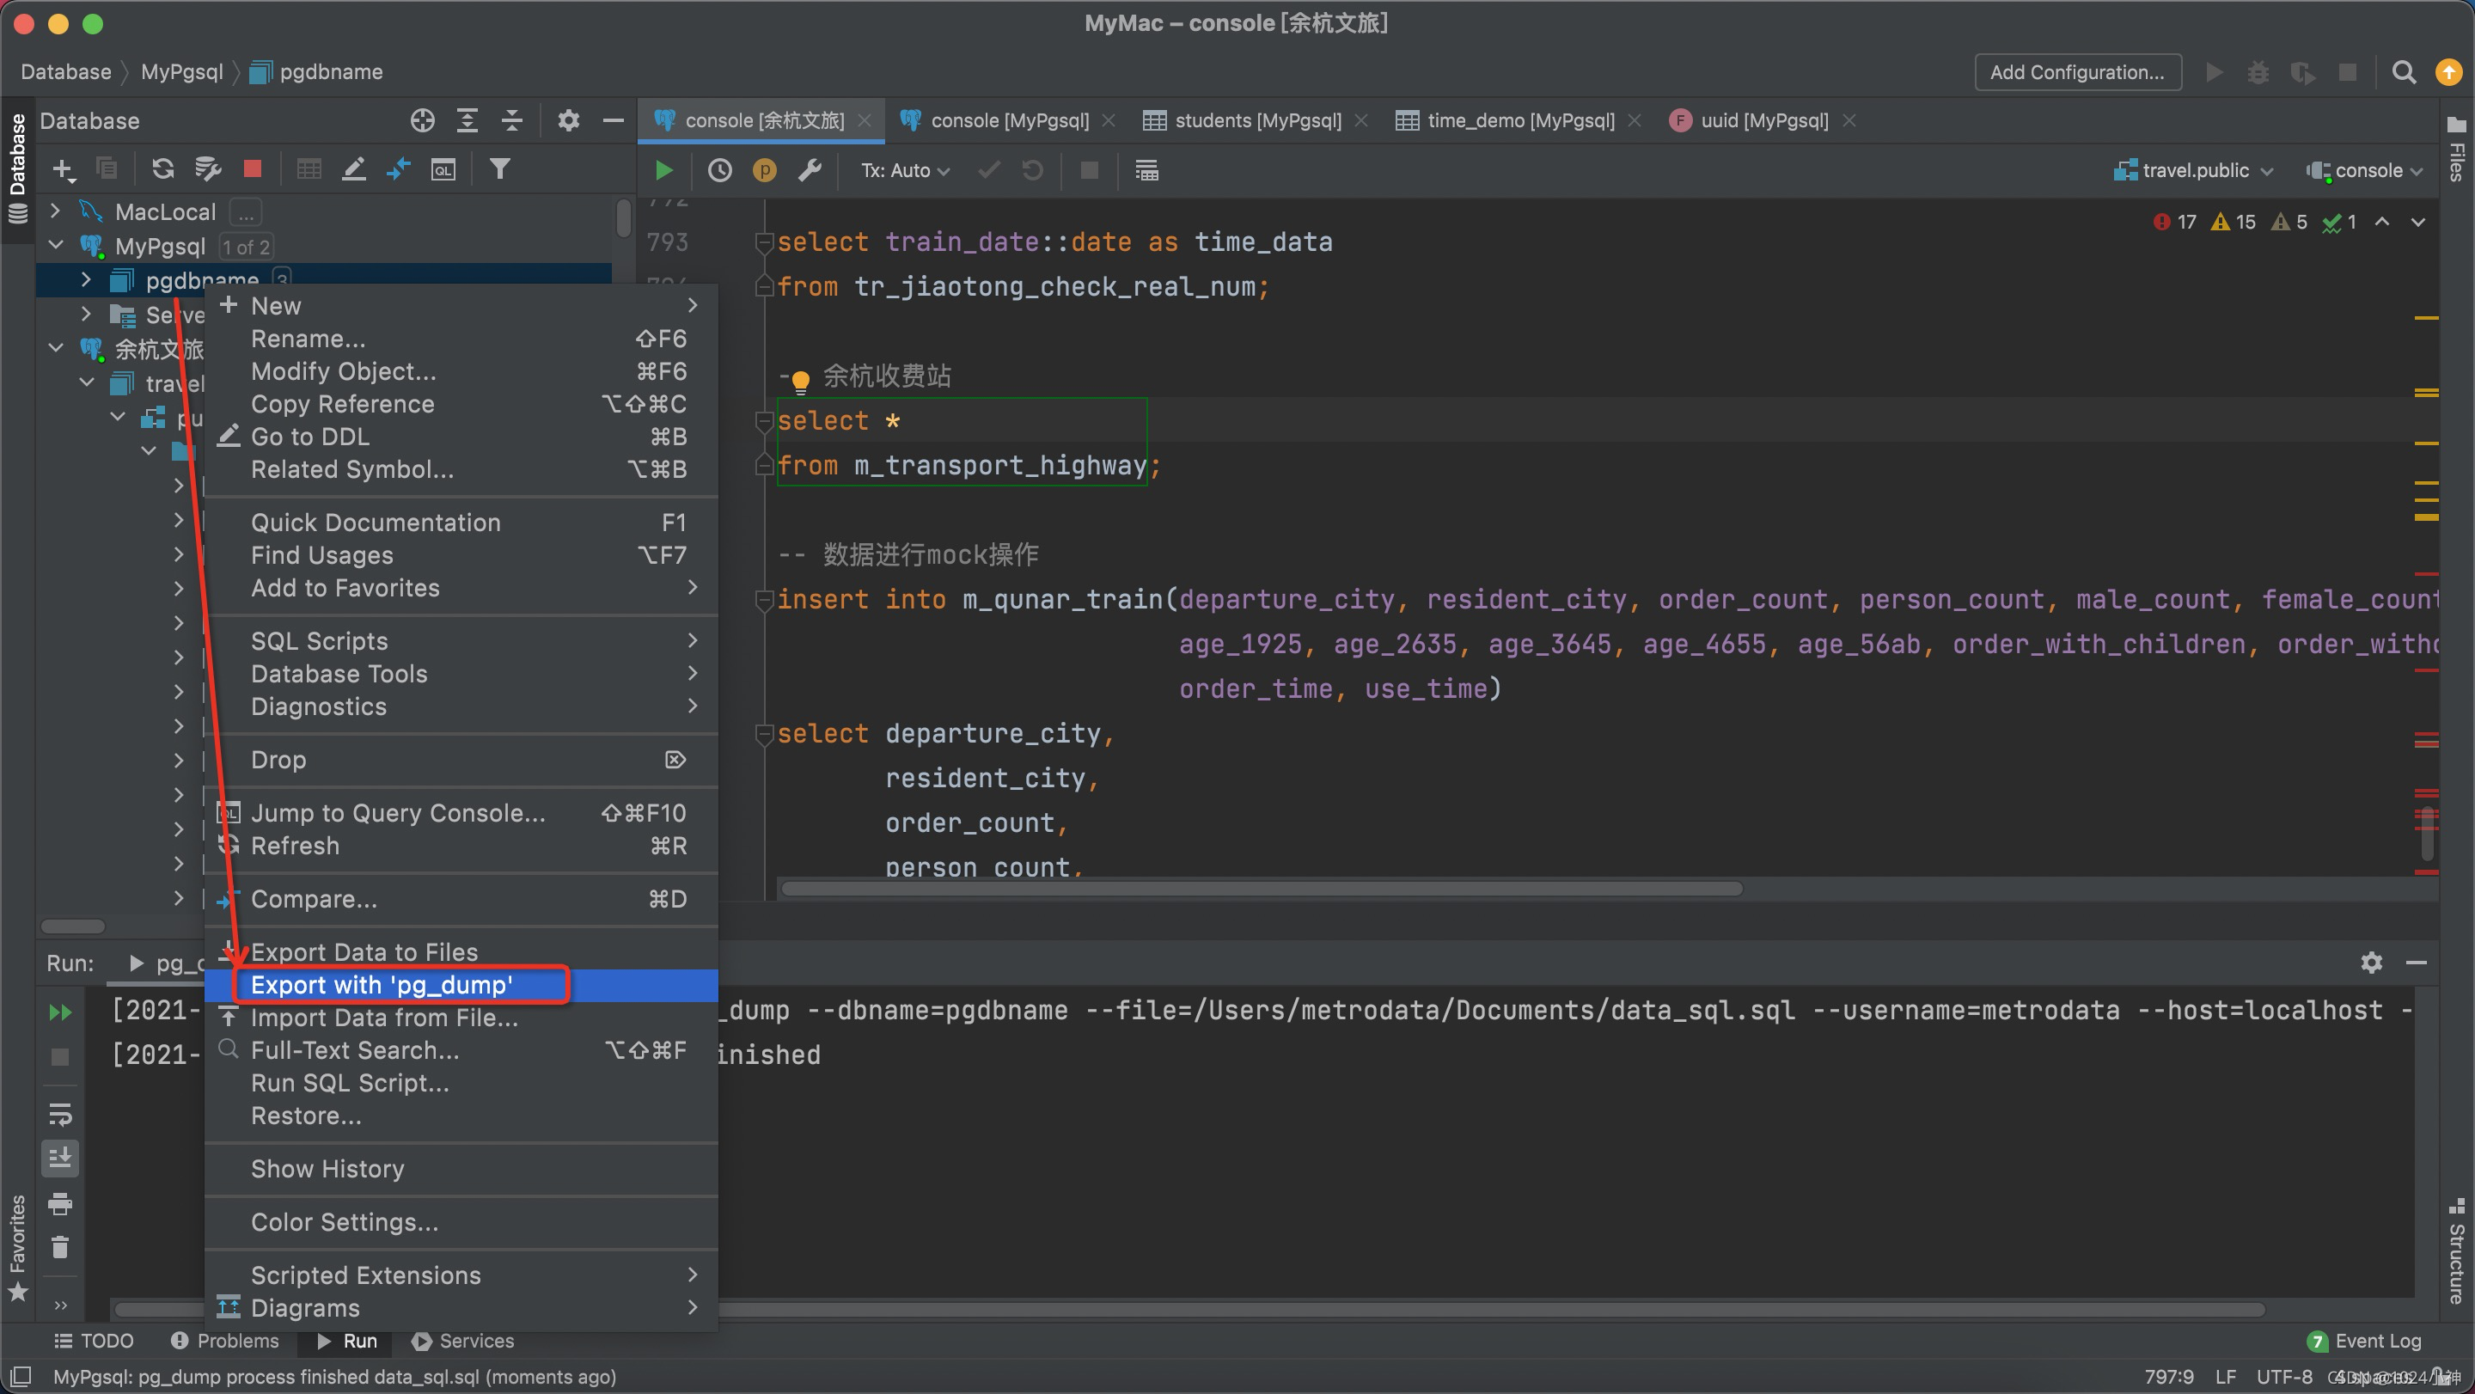Screen dimensions: 2475x1394
Task: Open the query history clock icon
Action: (x=719, y=171)
